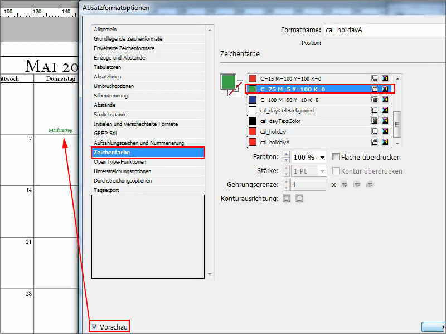Click process color icon of C=100 M=90 swatch
Screen dimensions: 446x334
pyautogui.click(x=374, y=100)
